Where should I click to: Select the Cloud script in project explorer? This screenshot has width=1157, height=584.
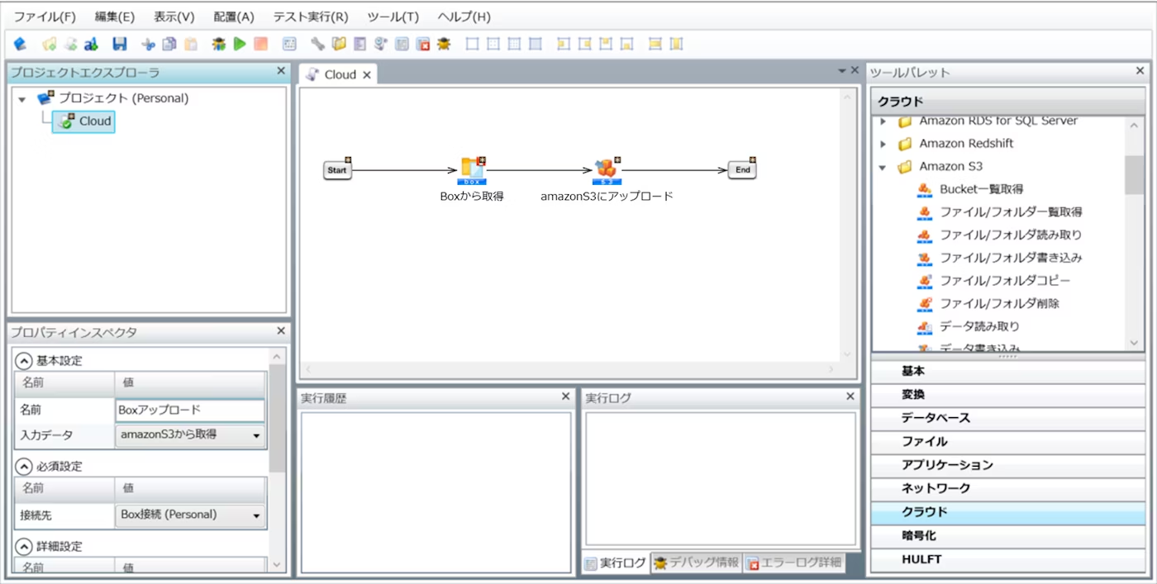(x=83, y=121)
